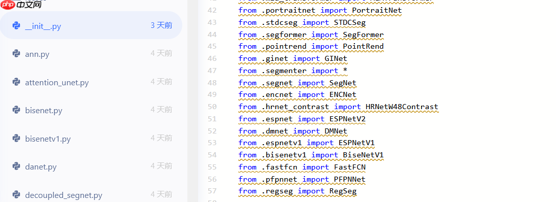Open the ann.py file
556x202 pixels.
[x=91, y=54]
